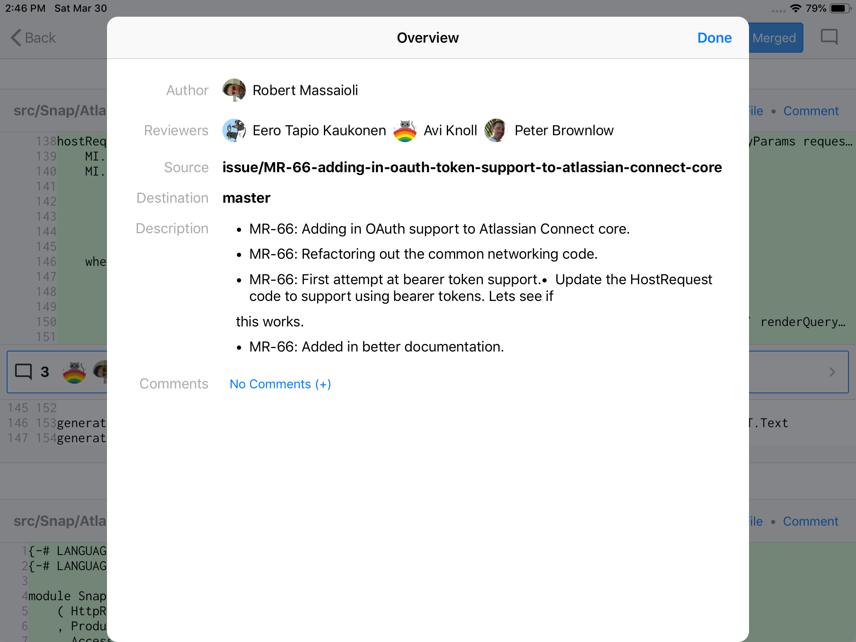Select the source branch name
Viewport: 856px width, 642px height.
click(x=472, y=167)
